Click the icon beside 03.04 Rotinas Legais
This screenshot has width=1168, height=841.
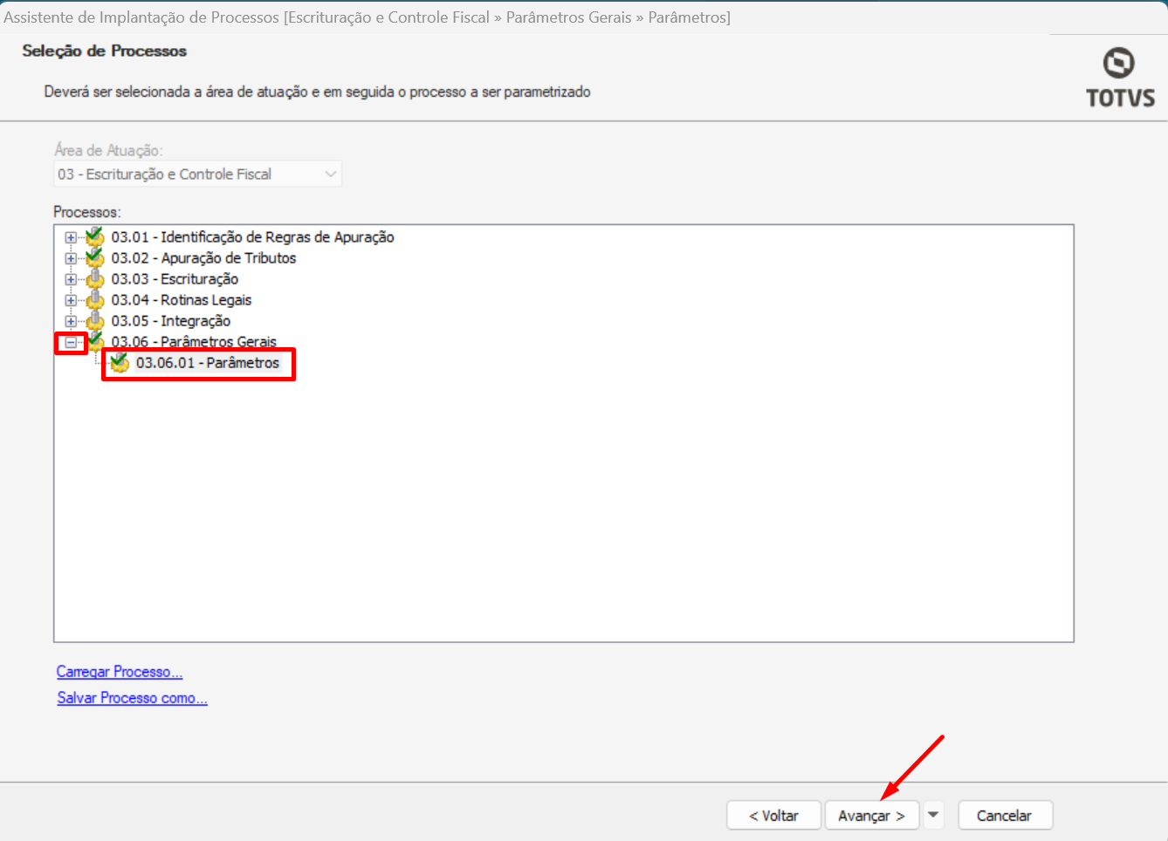(95, 300)
